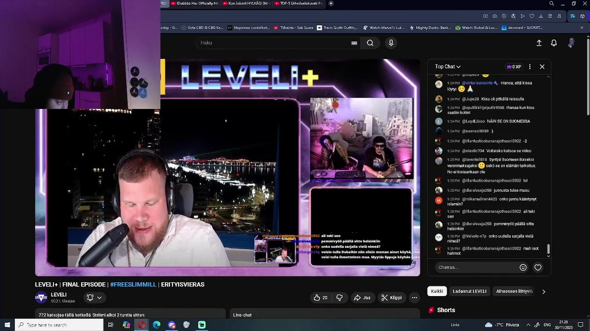Show next filter chips with arrow

tap(543, 291)
